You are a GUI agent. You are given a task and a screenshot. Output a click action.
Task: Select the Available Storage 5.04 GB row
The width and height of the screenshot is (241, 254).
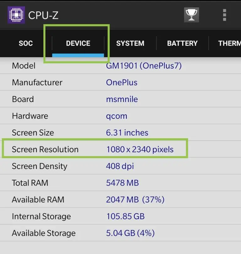(x=120, y=233)
